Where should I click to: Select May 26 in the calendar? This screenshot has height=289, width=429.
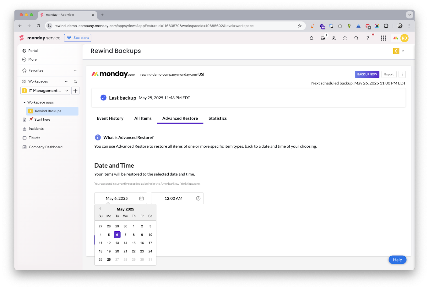[109, 260]
